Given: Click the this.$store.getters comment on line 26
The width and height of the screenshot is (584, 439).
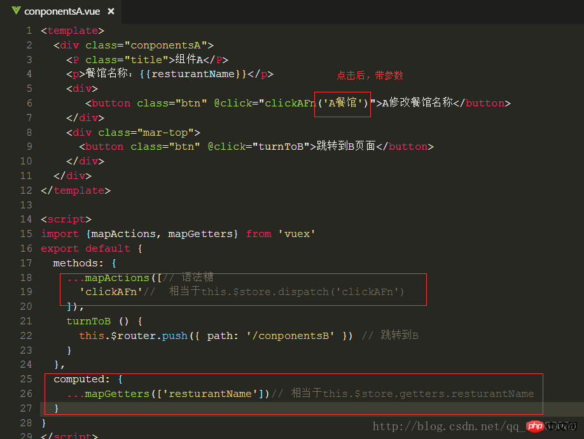Looking at the screenshot, I should [x=428, y=394].
